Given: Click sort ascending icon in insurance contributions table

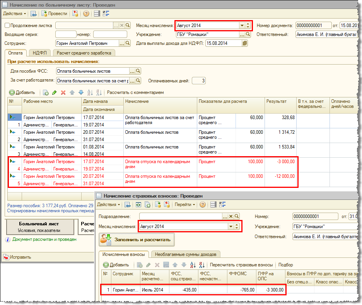Looking at the screenshot, I should pyautogui.click(x=193, y=265).
